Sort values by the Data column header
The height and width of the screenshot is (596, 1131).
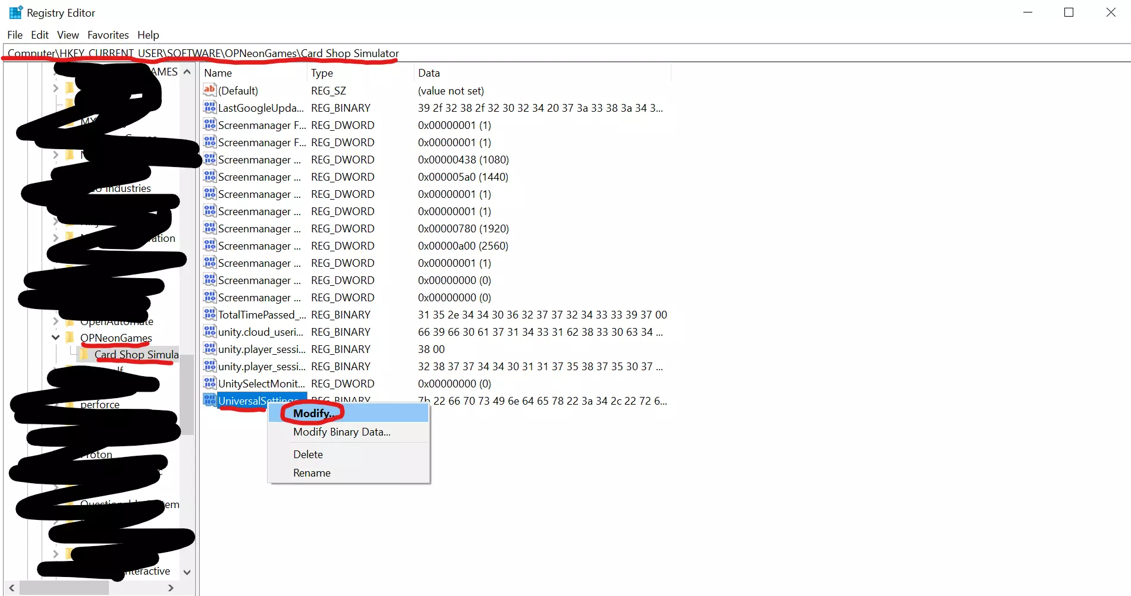542,72
